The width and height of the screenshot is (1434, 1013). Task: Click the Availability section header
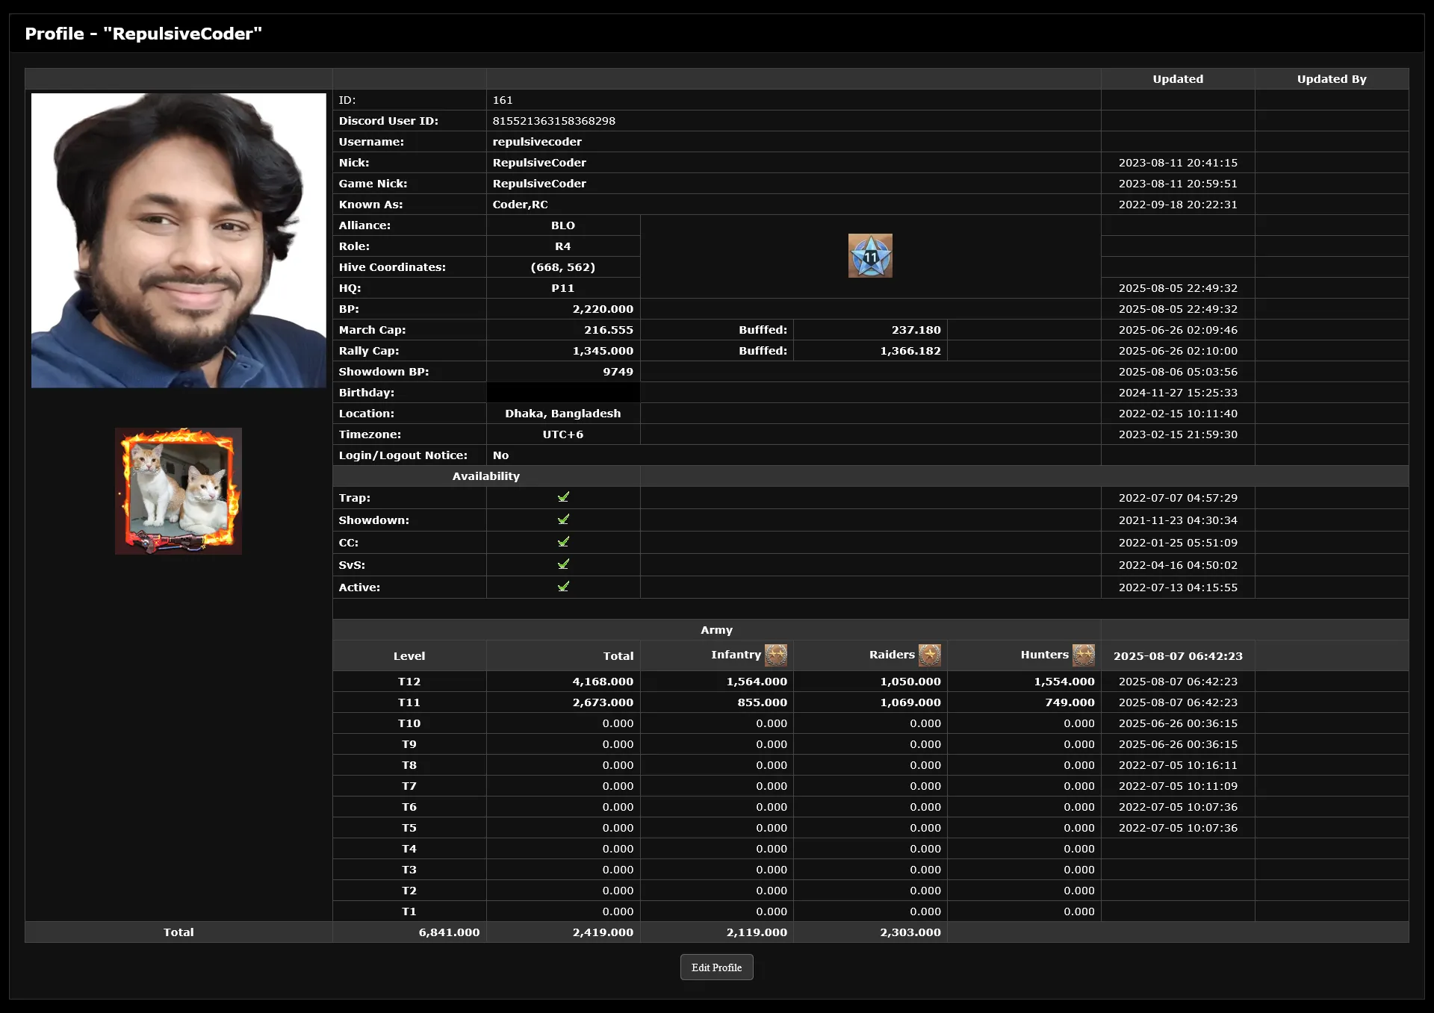coord(486,476)
